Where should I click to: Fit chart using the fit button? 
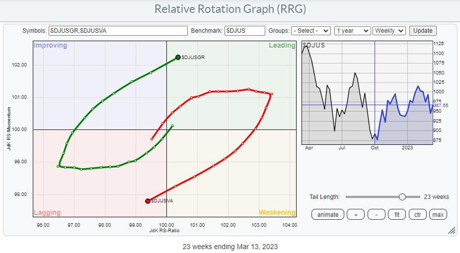pyautogui.click(x=397, y=215)
